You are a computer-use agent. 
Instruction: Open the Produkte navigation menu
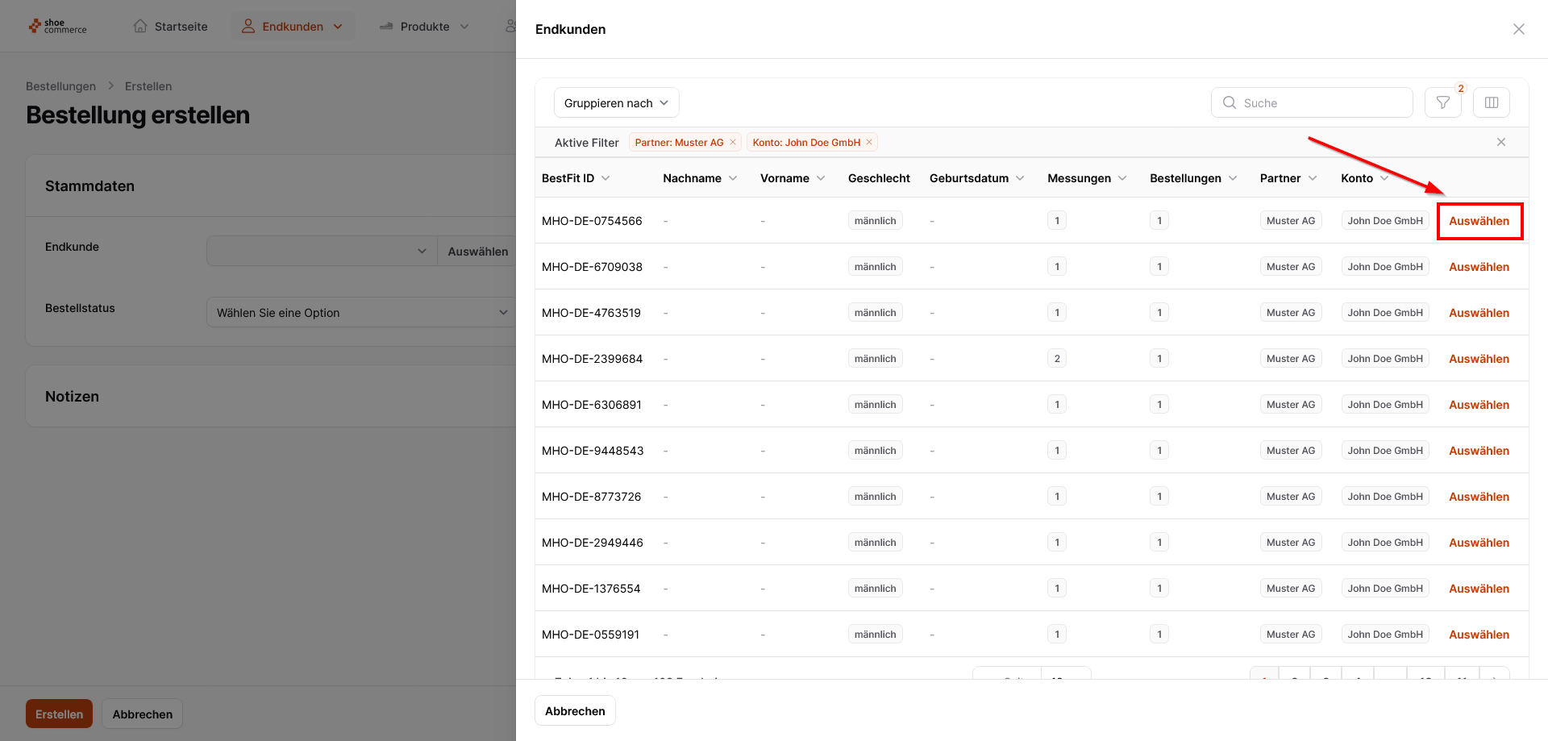(x=425, y=27)
